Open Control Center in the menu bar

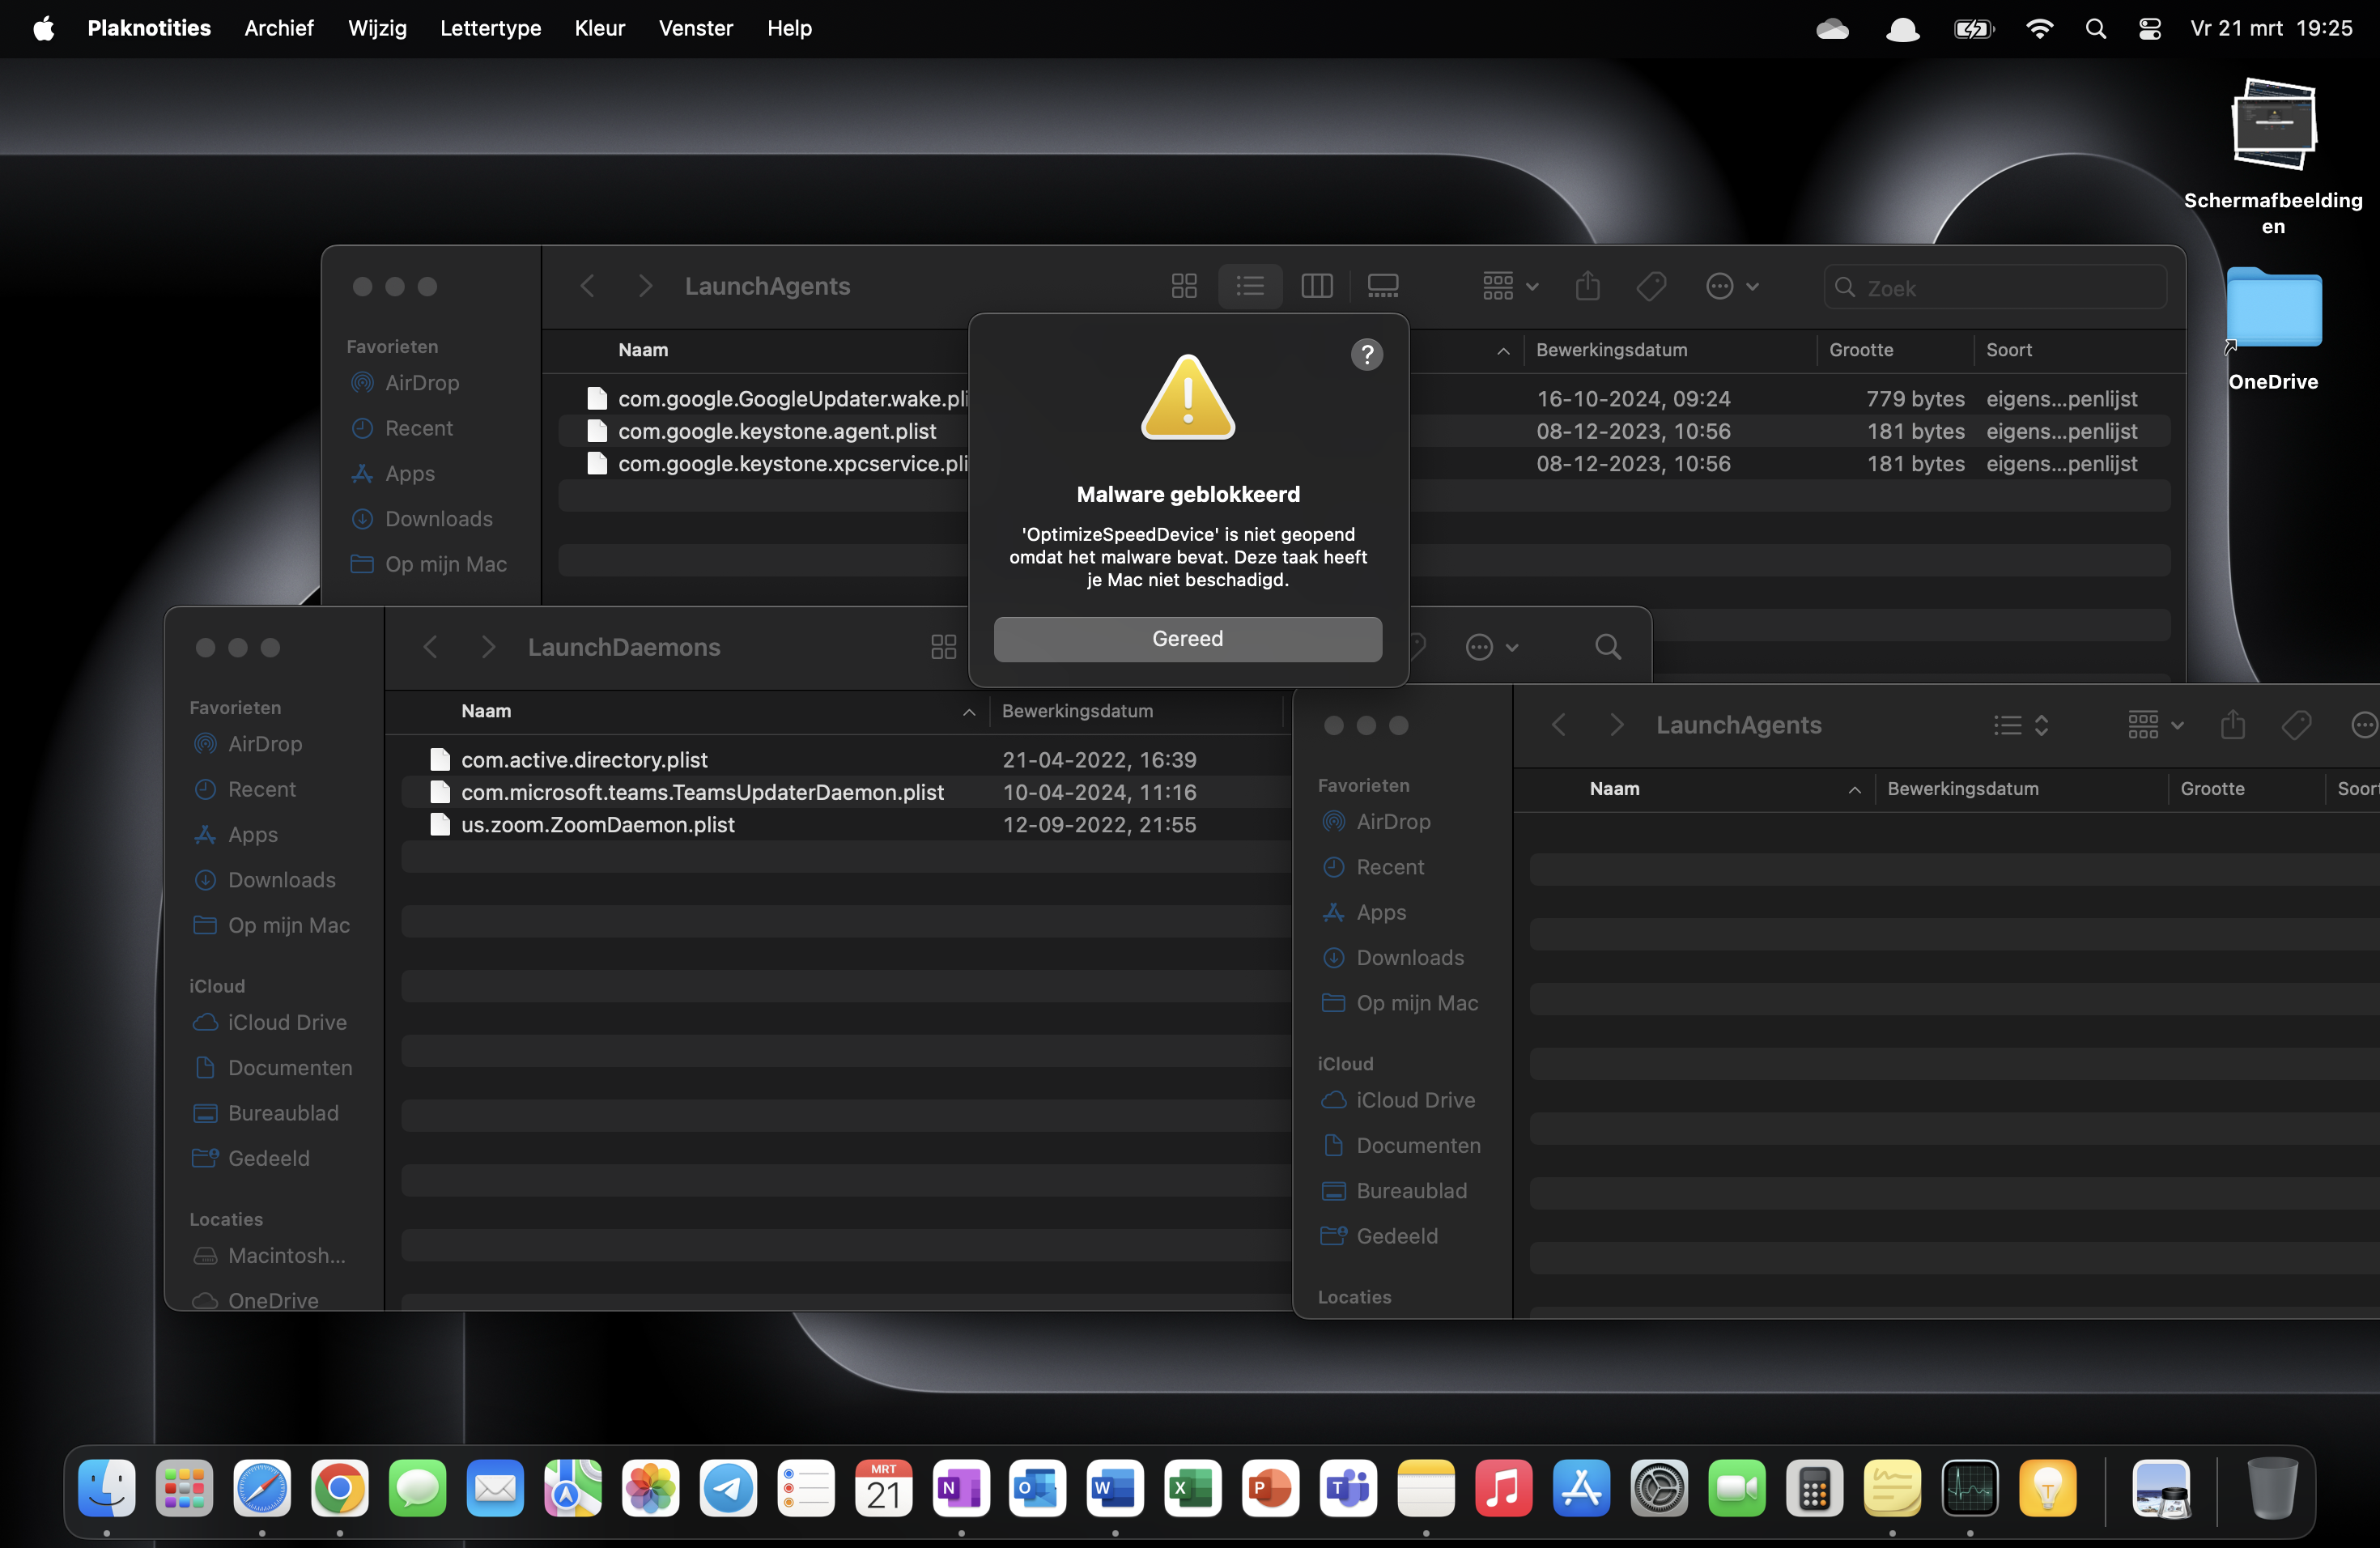[2149, 28]
